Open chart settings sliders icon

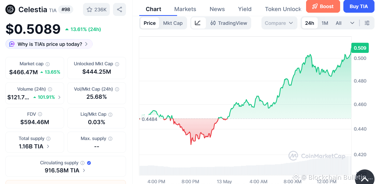tap(367, 23)
